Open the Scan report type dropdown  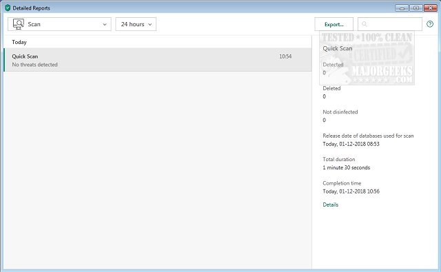click(x=59, y=24)
